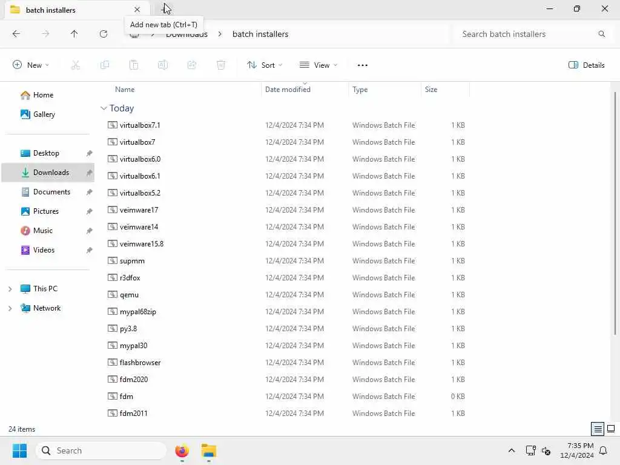
Task: Go forward with the right arrow
Action: pos(45,34)
